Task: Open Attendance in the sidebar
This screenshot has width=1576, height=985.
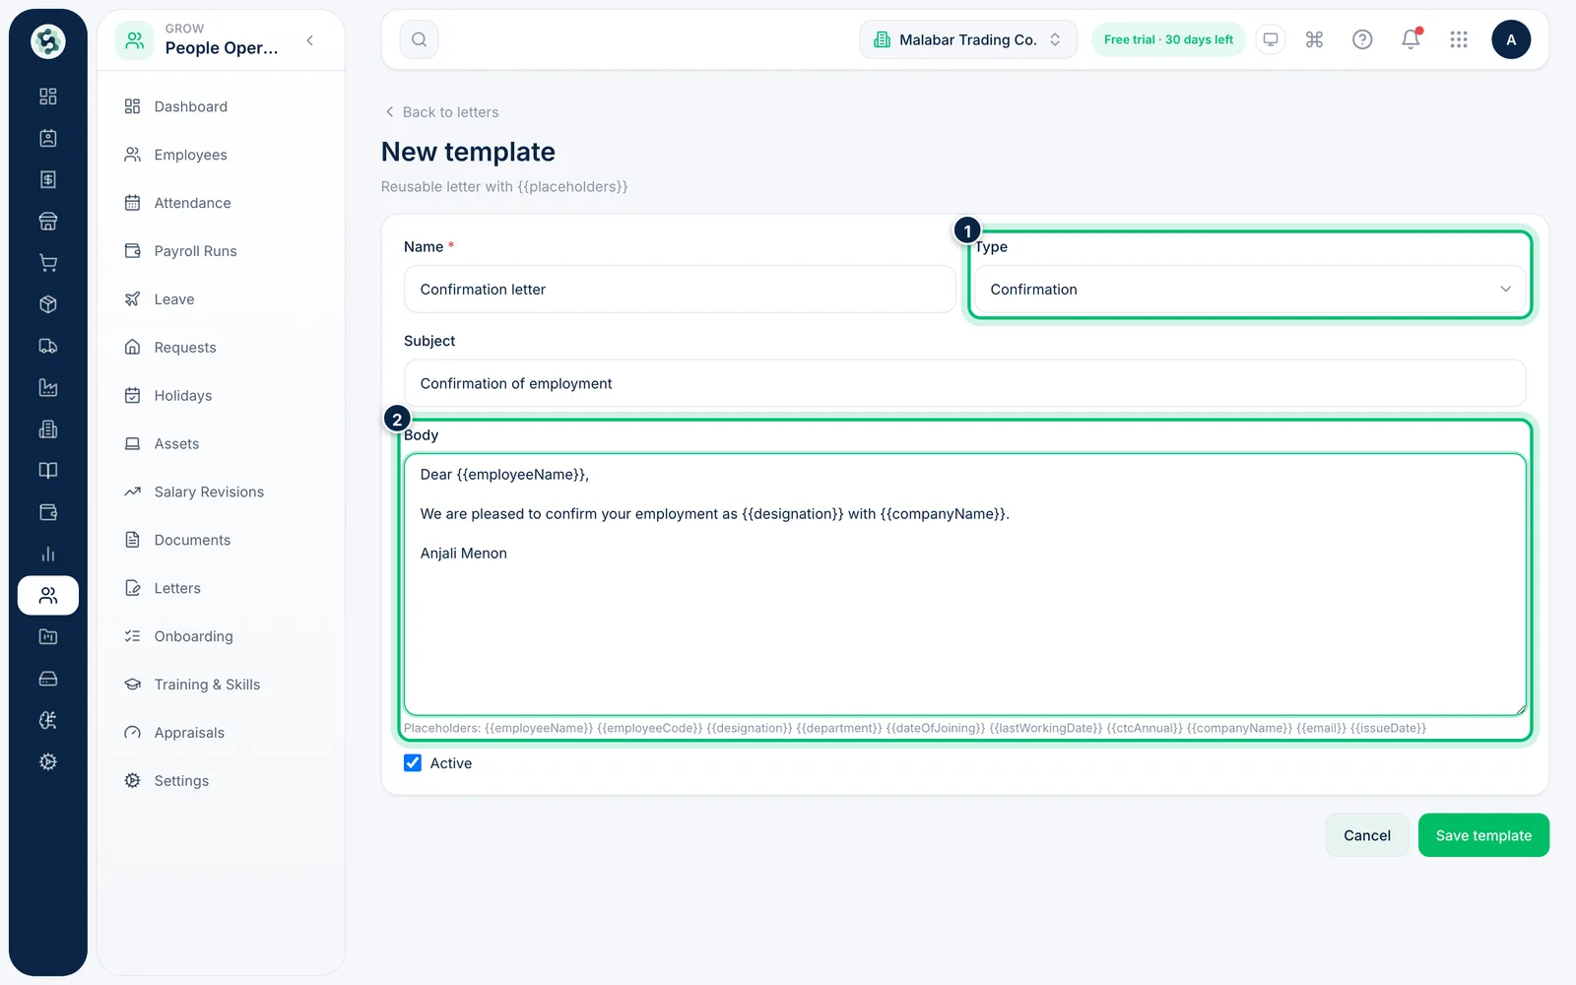Action: (x=221, y=203)
